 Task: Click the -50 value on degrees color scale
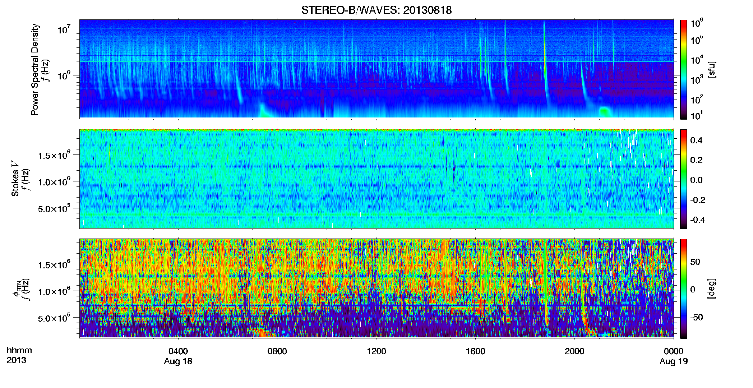[697, 317]
